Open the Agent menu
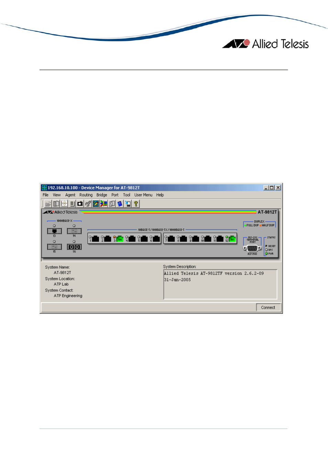 point(70,195)
